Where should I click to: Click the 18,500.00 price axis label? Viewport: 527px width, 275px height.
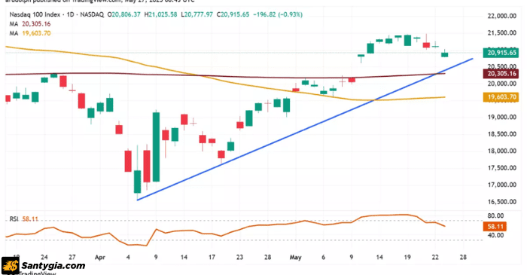[x=502, y=134]
